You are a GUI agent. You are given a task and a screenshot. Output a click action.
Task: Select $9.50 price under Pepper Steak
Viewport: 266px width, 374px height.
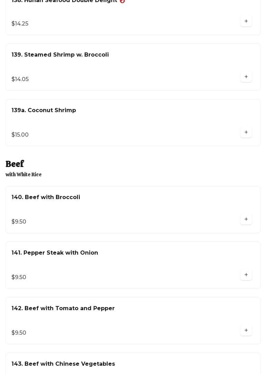(19, 277)
